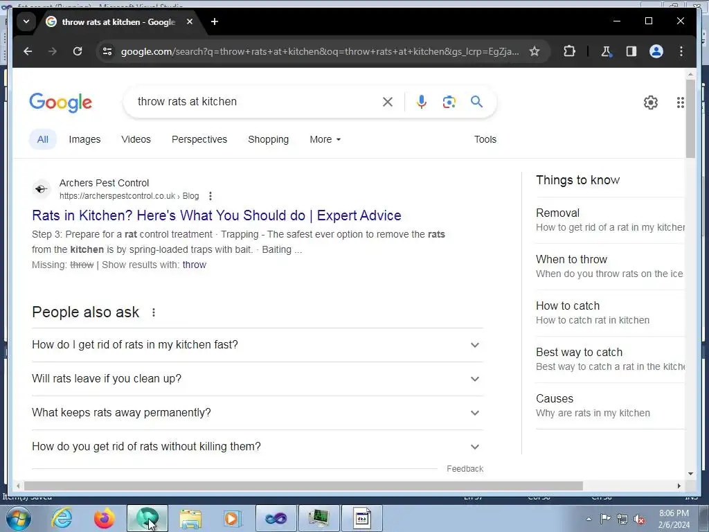Open 'When to throw' topic
709x532 pixels.
(x=610, y=267)
